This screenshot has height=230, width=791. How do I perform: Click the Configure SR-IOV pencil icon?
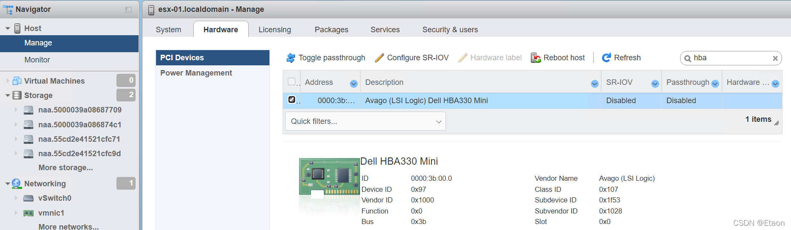click(x=380, y=58)
